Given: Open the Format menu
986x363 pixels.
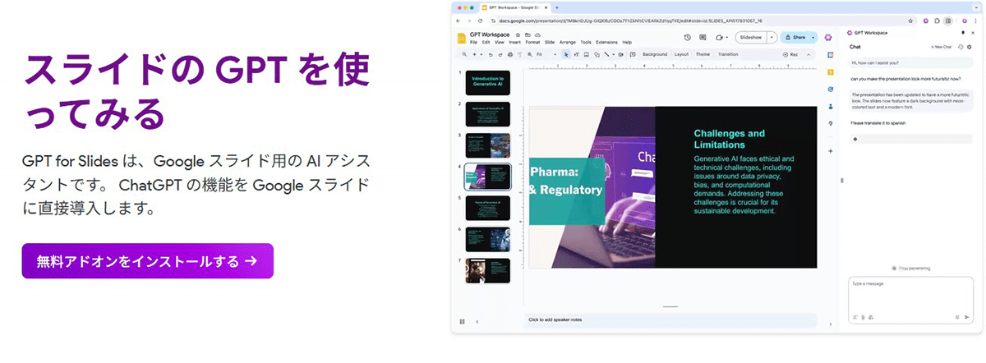Looking at the screenshot, I should [532, 42].
